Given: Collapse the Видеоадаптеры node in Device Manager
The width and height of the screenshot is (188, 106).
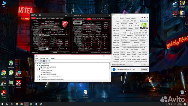Looking at the screenshot, I should pos(38,65).
